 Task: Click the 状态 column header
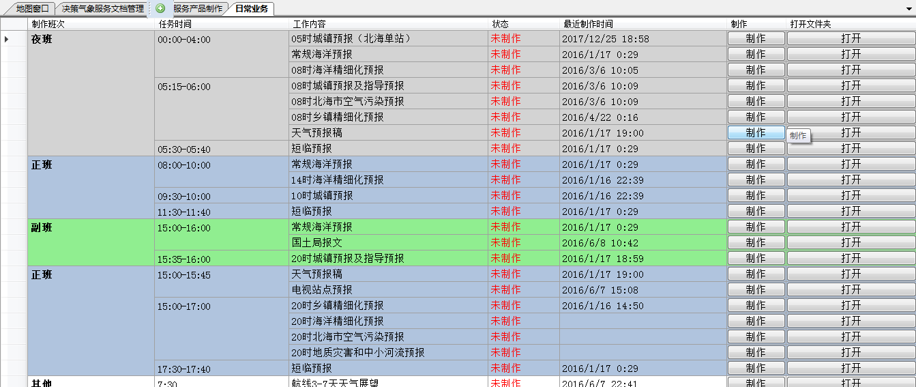click(x=500, y=24)
